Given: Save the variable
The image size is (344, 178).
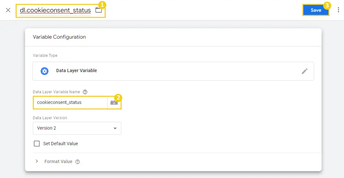Looking at the screenshot, I should click(316, 10).
